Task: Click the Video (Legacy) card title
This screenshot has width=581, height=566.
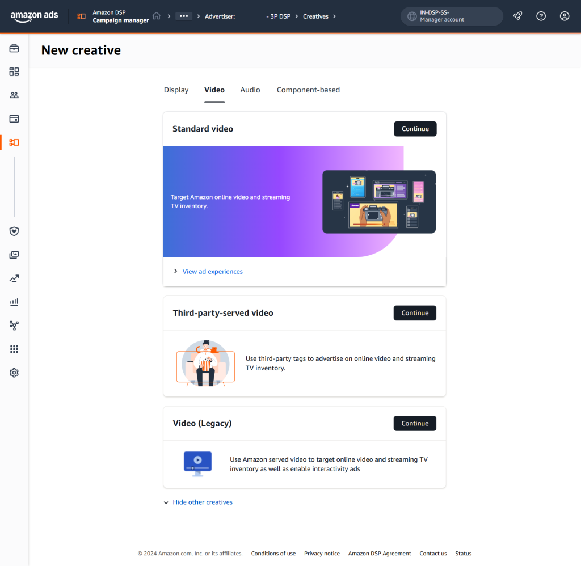Action: point(202,424)
